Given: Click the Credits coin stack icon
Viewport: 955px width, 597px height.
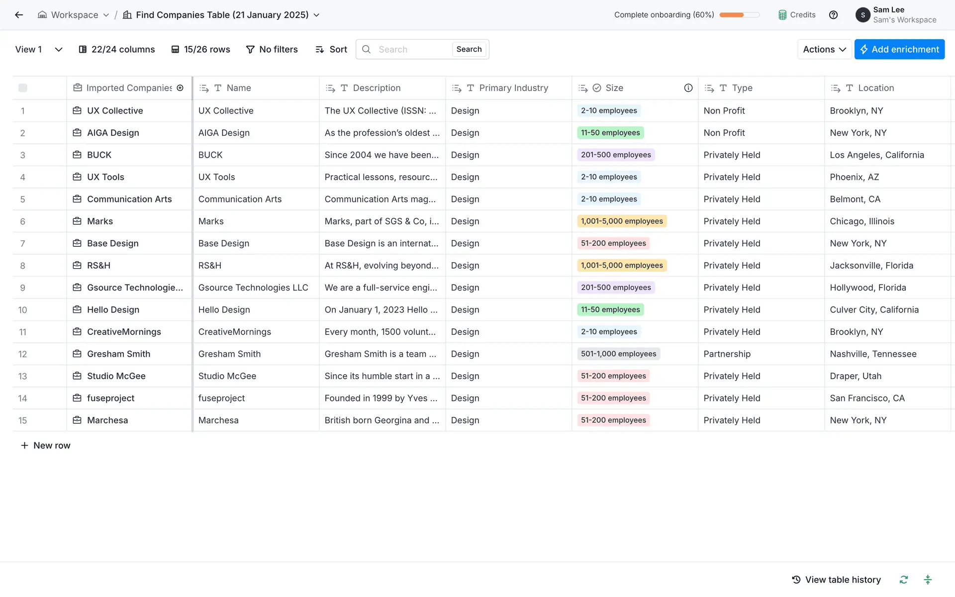Looking at the screenshot, I should pyautogui.click(x=782, y=15).
